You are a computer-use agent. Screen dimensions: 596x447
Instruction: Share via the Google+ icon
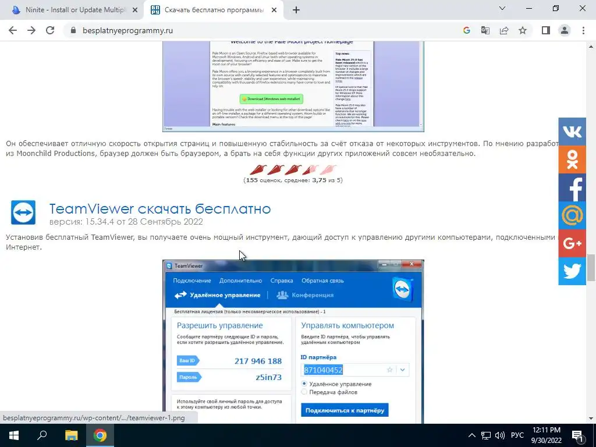[572, 243]
